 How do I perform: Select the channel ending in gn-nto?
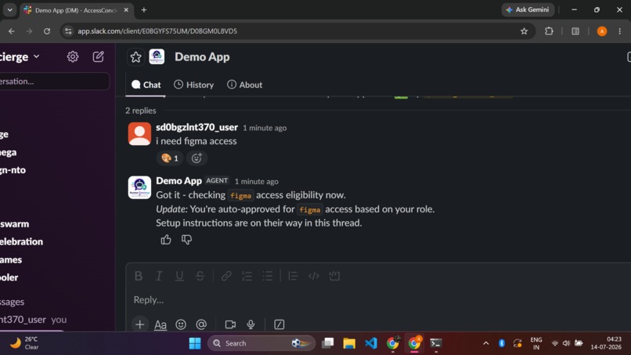[x=13, y=170]
